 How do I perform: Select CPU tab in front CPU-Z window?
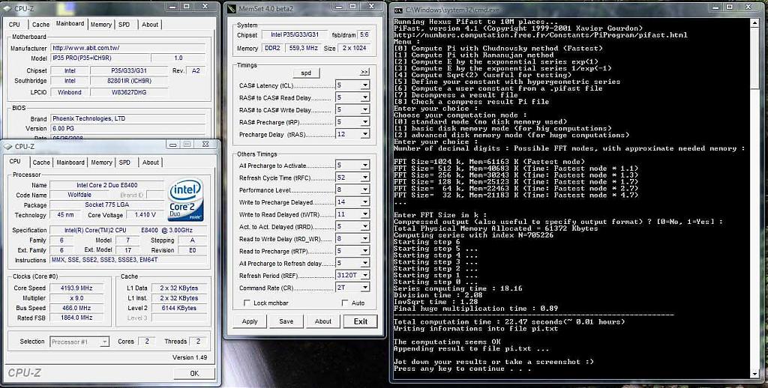(x=15, y=162)
